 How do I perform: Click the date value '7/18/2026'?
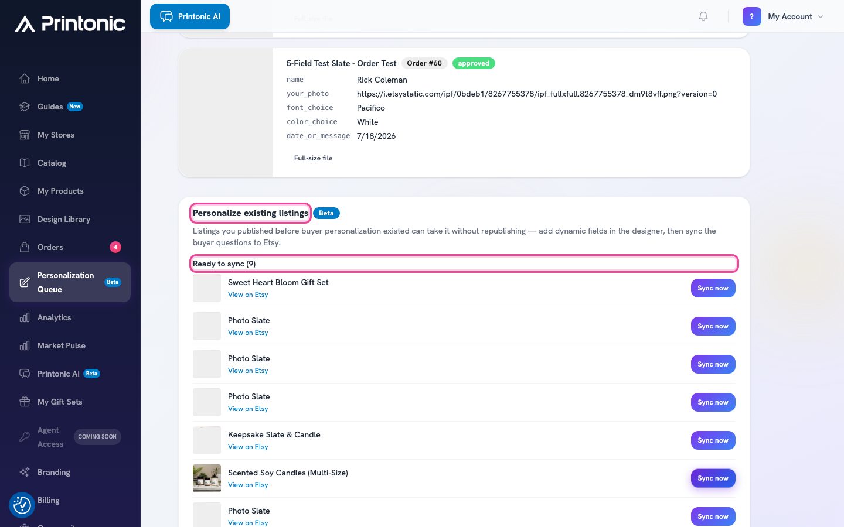[376, 136]
